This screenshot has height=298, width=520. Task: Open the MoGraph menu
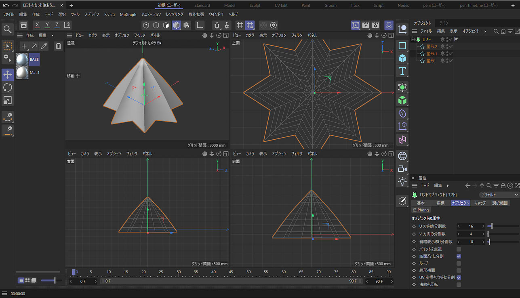[128, 15]
